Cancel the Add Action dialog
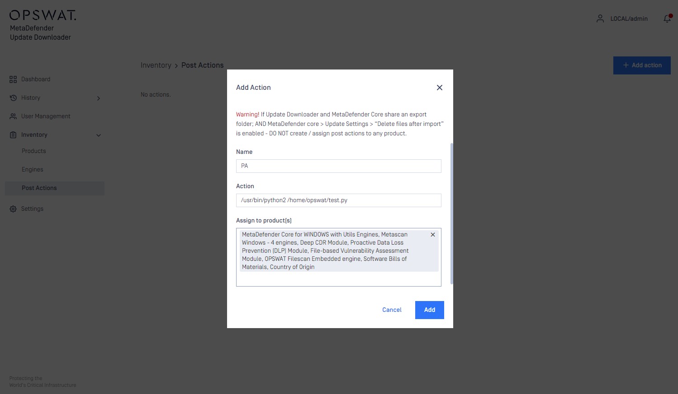 [x=392, y=310]
